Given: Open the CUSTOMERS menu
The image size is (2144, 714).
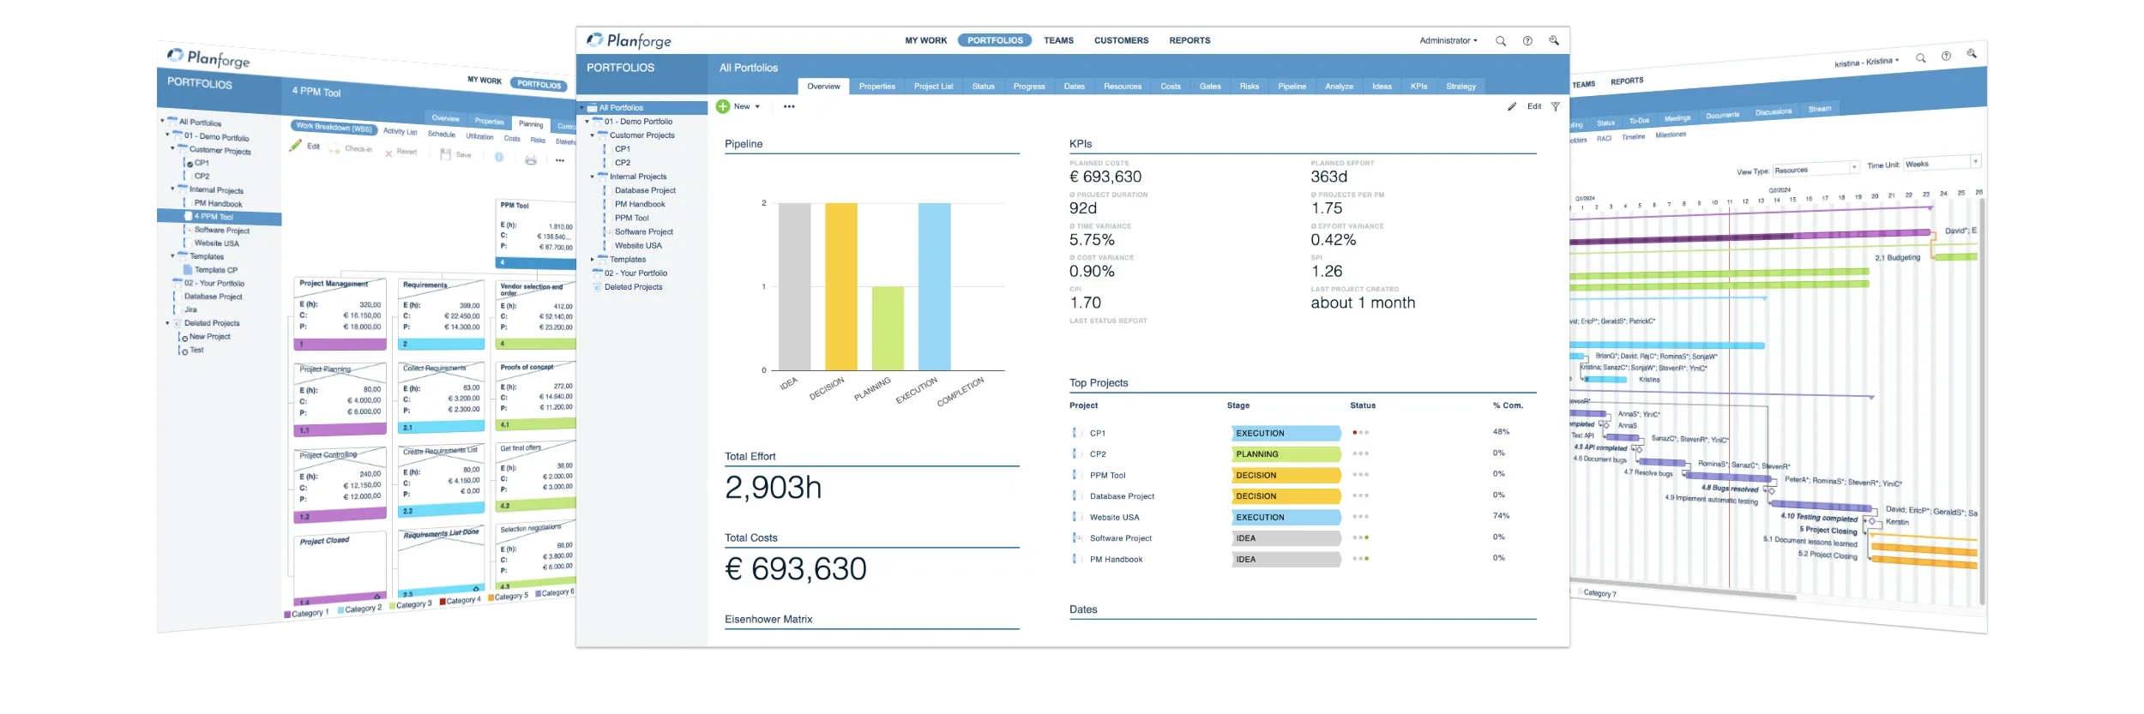Looking at the screenshot, I should pos(1121,41).
